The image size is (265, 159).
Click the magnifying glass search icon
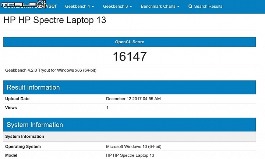coord(190,7)
